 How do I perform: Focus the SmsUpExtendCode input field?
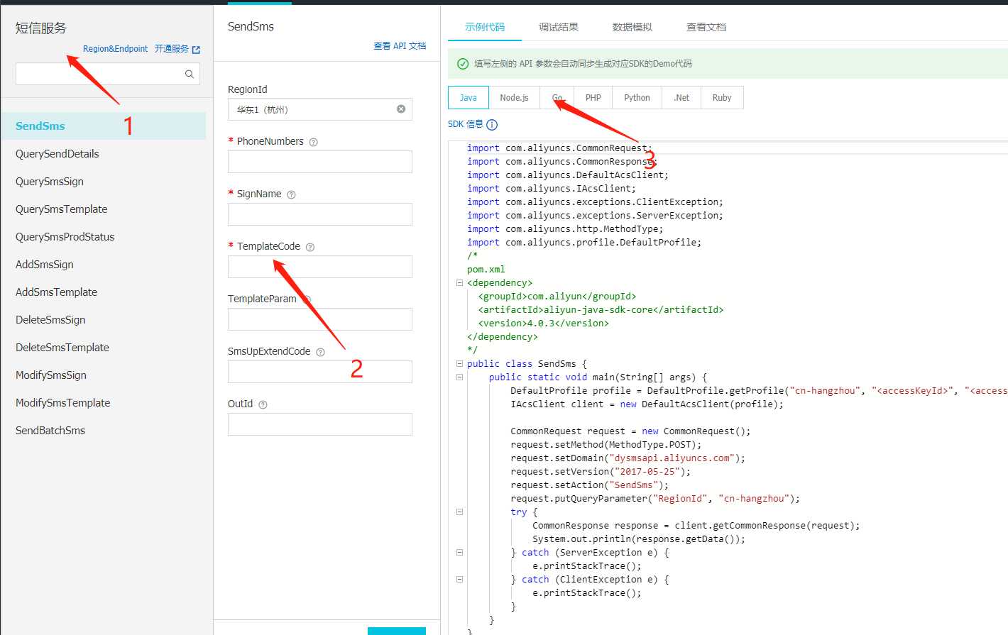click(x=320, y=372)
